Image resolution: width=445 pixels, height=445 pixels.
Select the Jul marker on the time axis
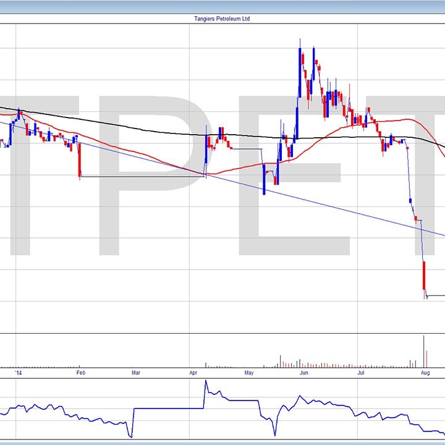[x=359, y=373]
